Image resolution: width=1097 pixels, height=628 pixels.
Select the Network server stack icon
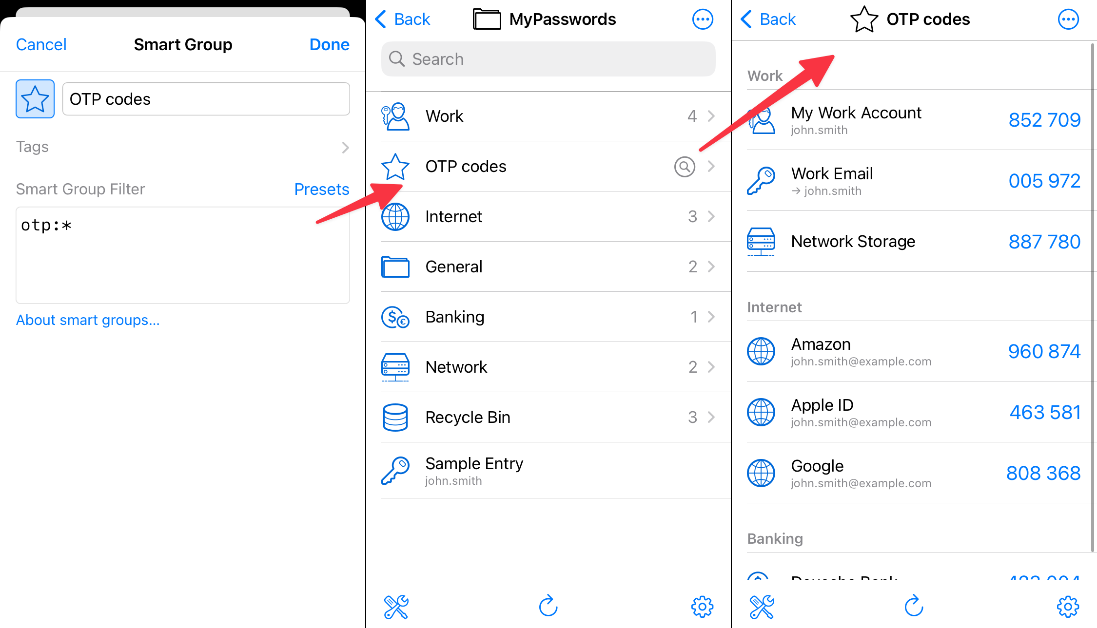click(395, 367)
